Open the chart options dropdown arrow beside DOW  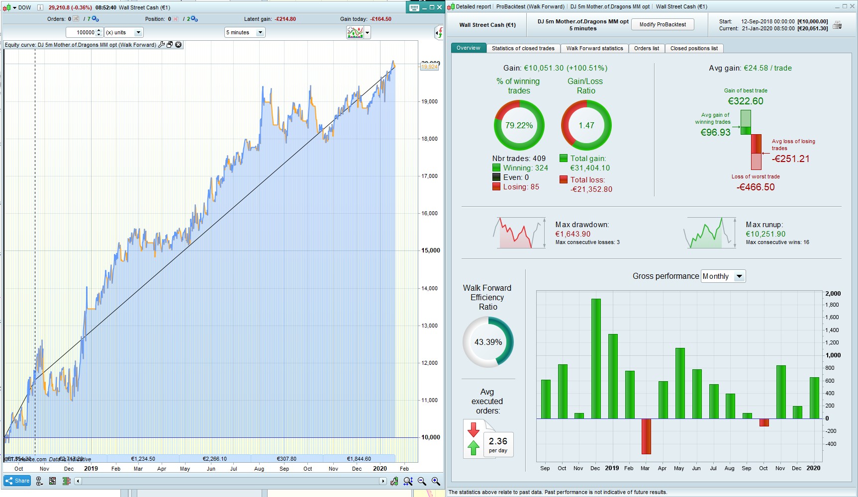14,7
